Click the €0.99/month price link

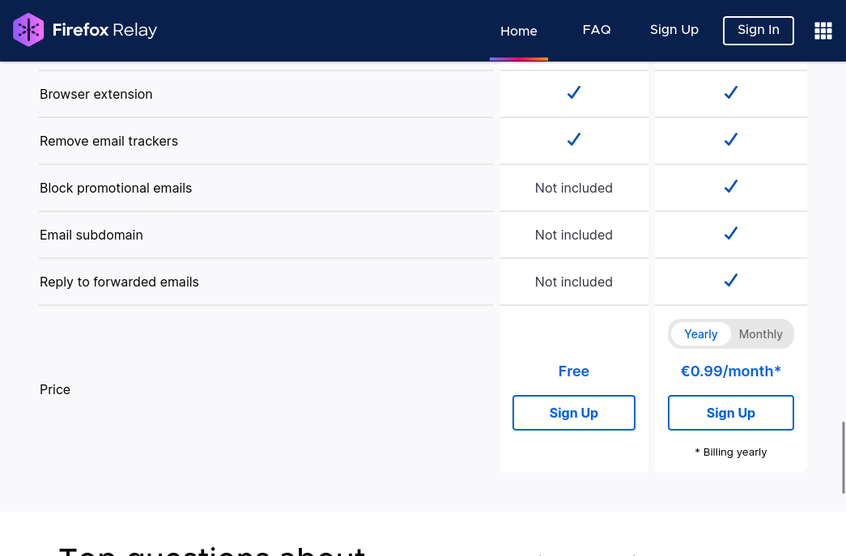730,371
